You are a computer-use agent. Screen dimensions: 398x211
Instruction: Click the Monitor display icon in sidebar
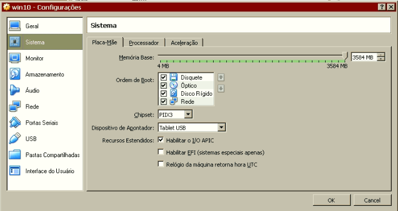[x=15, y=58]
